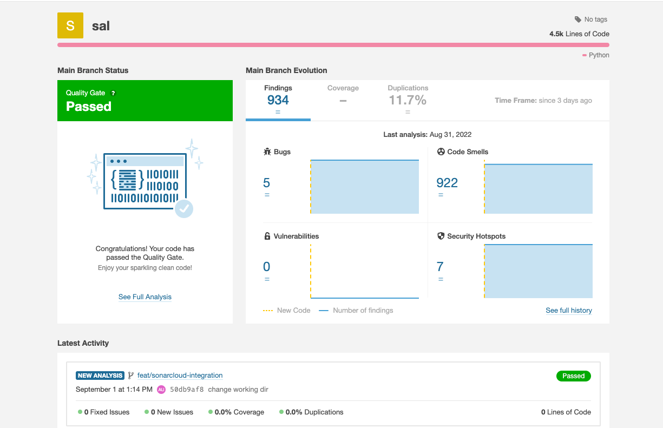This screenshot has height=428, width=663.
Task: Click the Security Hotspots evolution chart
Action: (539, 271)
